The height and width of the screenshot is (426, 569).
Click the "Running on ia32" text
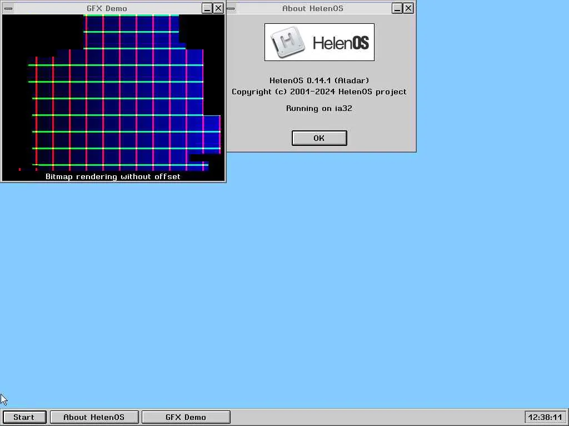[320, 108]
